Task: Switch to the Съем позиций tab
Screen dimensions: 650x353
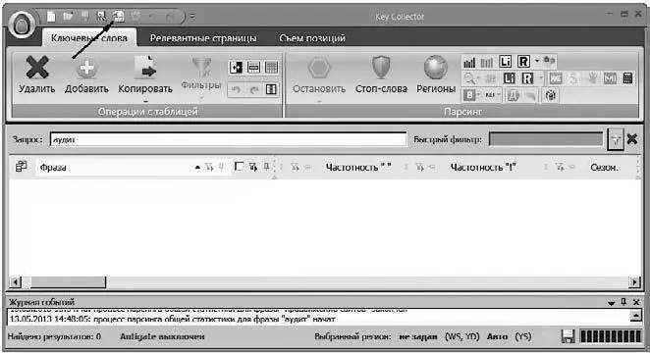Action: (312, 38)
